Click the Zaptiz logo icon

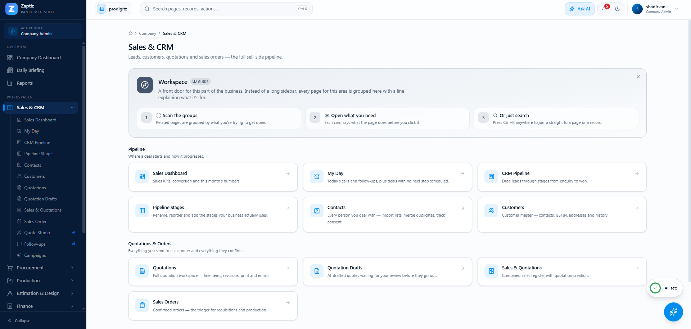click(12, 9)
